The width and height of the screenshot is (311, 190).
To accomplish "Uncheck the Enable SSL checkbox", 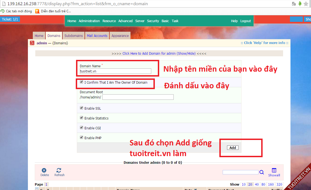I will [x=82, y=108].
